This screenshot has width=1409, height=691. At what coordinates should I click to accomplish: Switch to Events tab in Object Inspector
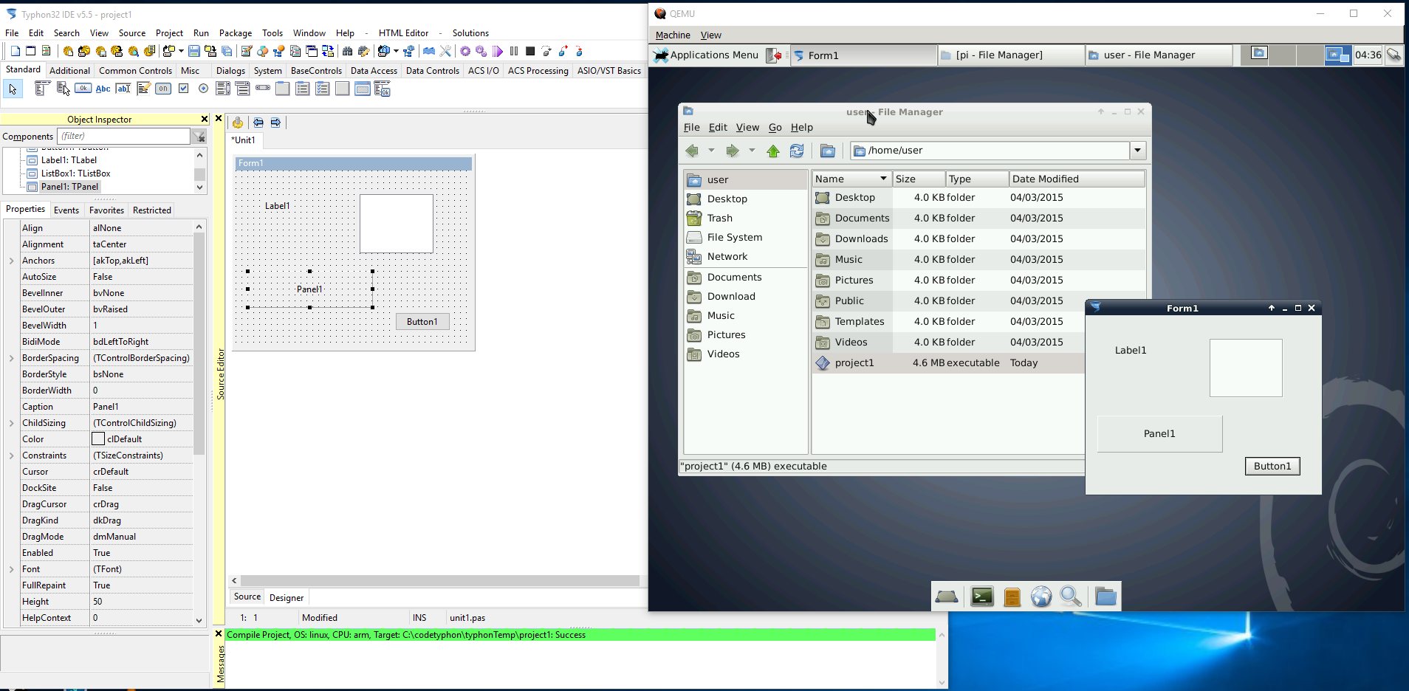pyautogui.click(x=66, y=210)
